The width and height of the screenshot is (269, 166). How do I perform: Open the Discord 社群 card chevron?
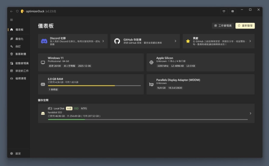point(103,41)
